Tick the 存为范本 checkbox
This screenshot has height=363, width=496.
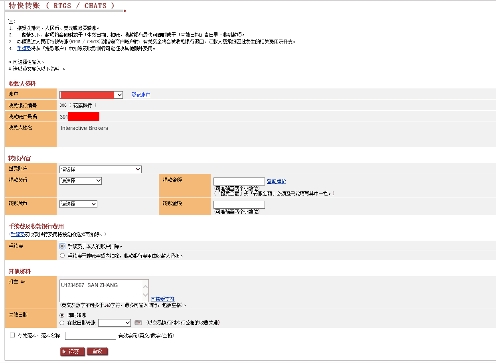pos(12,335)
